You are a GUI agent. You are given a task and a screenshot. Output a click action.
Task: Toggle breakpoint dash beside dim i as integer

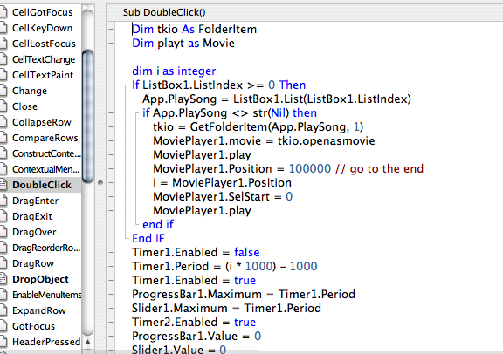coord(111,71)
